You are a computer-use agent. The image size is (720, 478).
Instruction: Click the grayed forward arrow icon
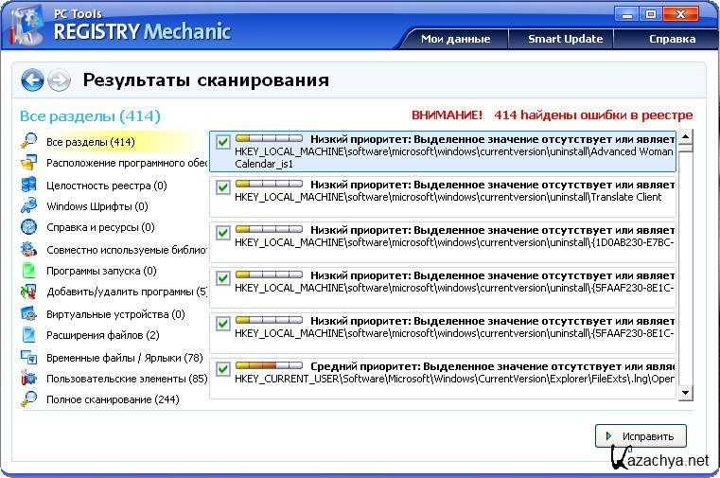coord(59,80)
